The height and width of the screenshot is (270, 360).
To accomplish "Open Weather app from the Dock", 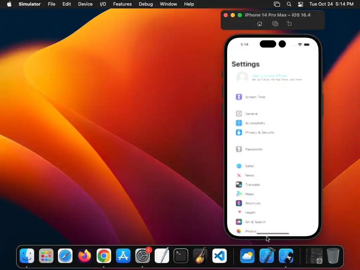I will coord(247,256).
